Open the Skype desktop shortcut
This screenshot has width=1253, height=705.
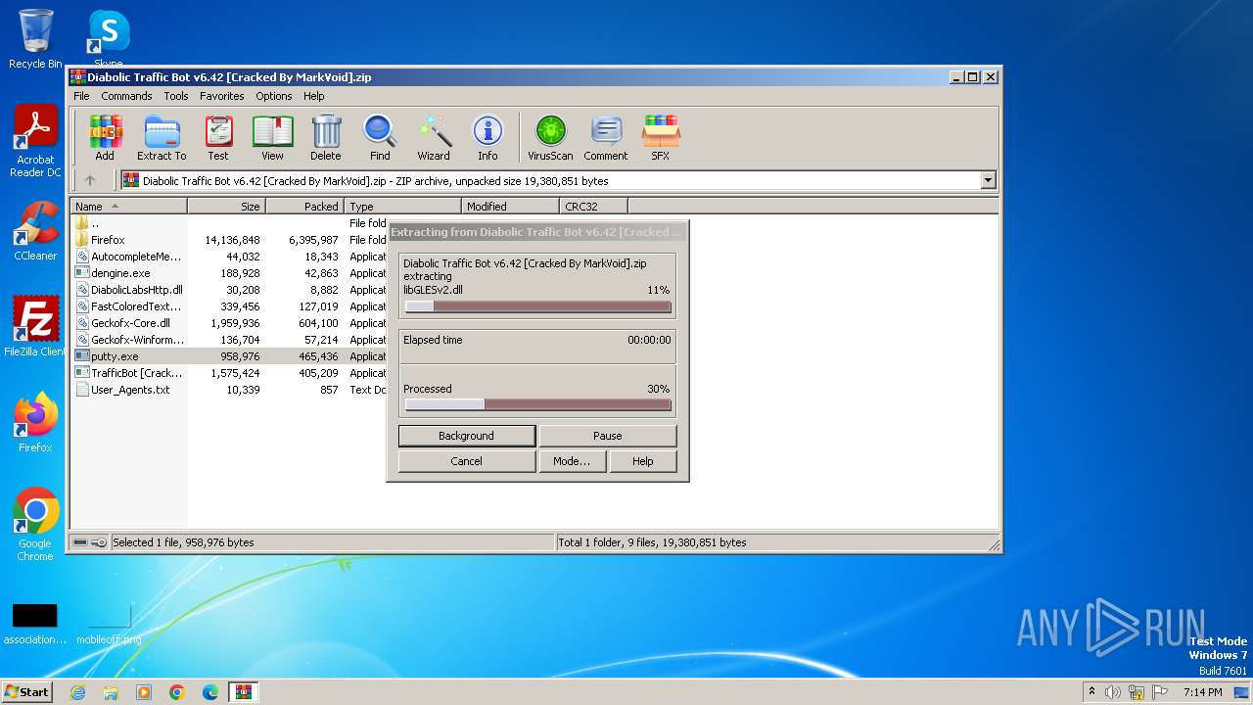click(x=109, y=37)
